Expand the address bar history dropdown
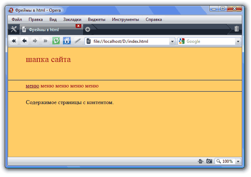 point(172,41)
